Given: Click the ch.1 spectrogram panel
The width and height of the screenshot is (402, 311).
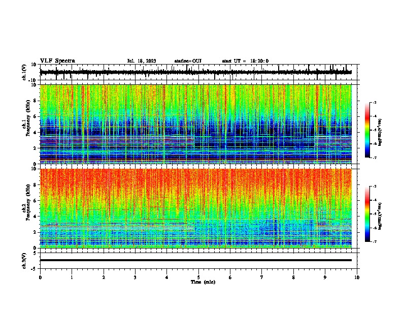Looking at the screenshot, I should point(196,124).
